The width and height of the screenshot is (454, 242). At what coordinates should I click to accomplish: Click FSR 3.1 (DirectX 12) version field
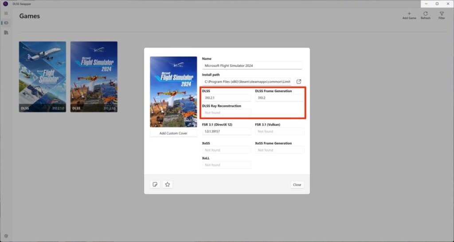coord(227,131)
